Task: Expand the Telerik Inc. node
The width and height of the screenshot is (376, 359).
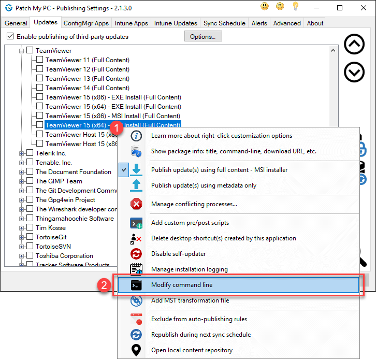Action: pos(22,153)
